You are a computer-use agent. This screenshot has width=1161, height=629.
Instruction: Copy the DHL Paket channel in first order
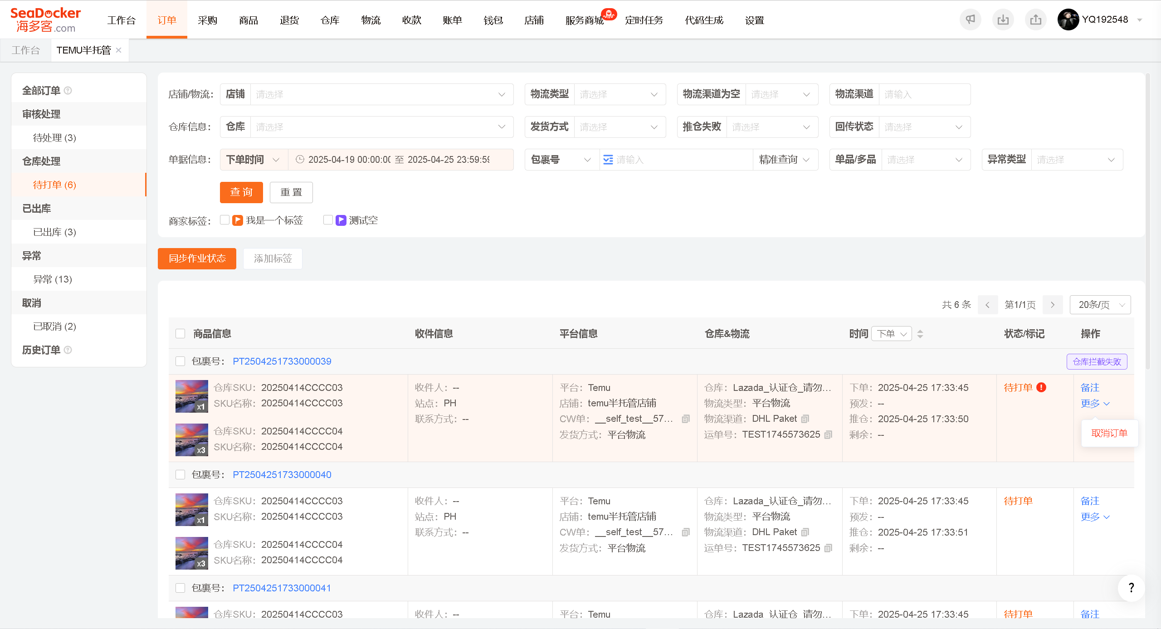(x=805, y=419)
